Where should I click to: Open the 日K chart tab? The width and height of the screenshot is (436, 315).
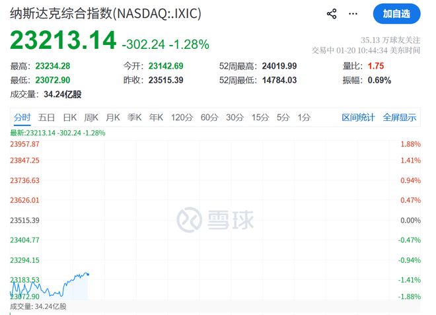coord(69,118)
